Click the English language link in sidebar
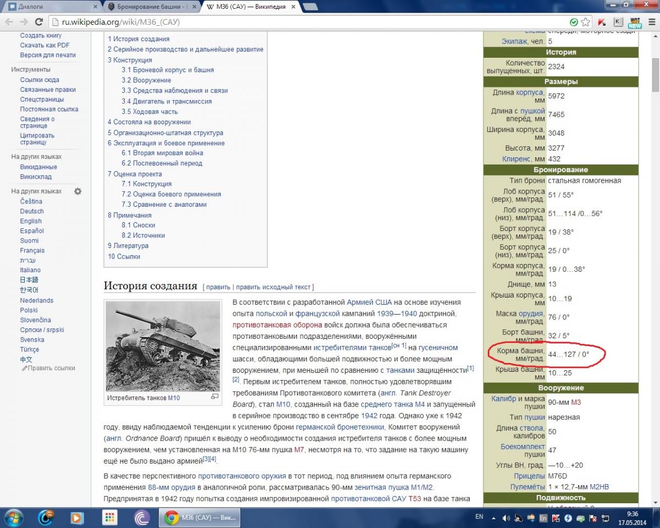This screenshot has width=660, height=528. (x=31, y=221)
